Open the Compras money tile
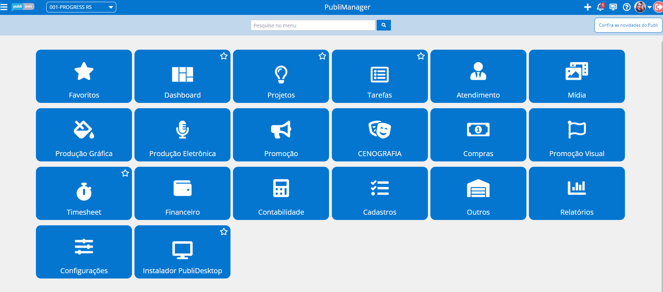Screen dimensions: 663x292 click(478, 135)
